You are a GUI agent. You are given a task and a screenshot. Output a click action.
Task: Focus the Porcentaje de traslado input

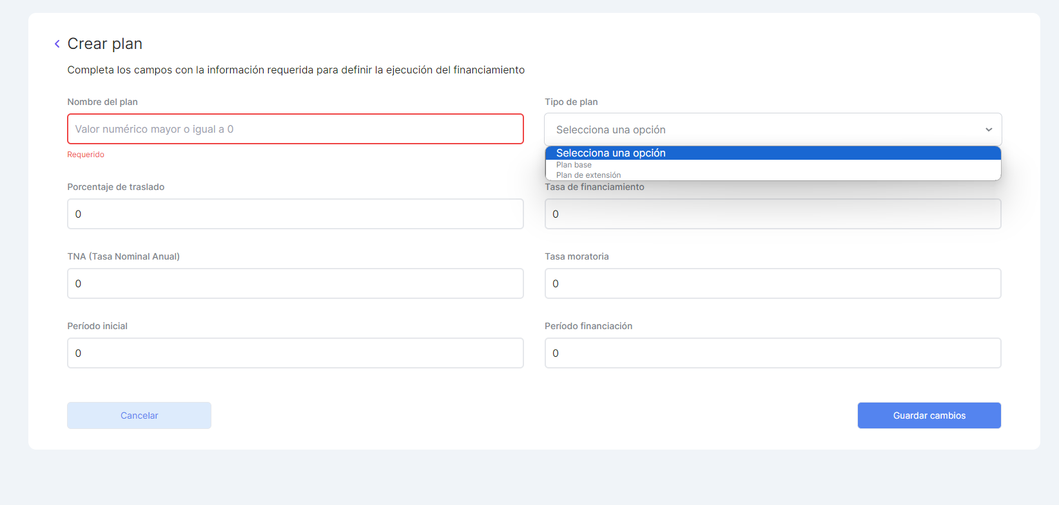click(x=295, y=214)
